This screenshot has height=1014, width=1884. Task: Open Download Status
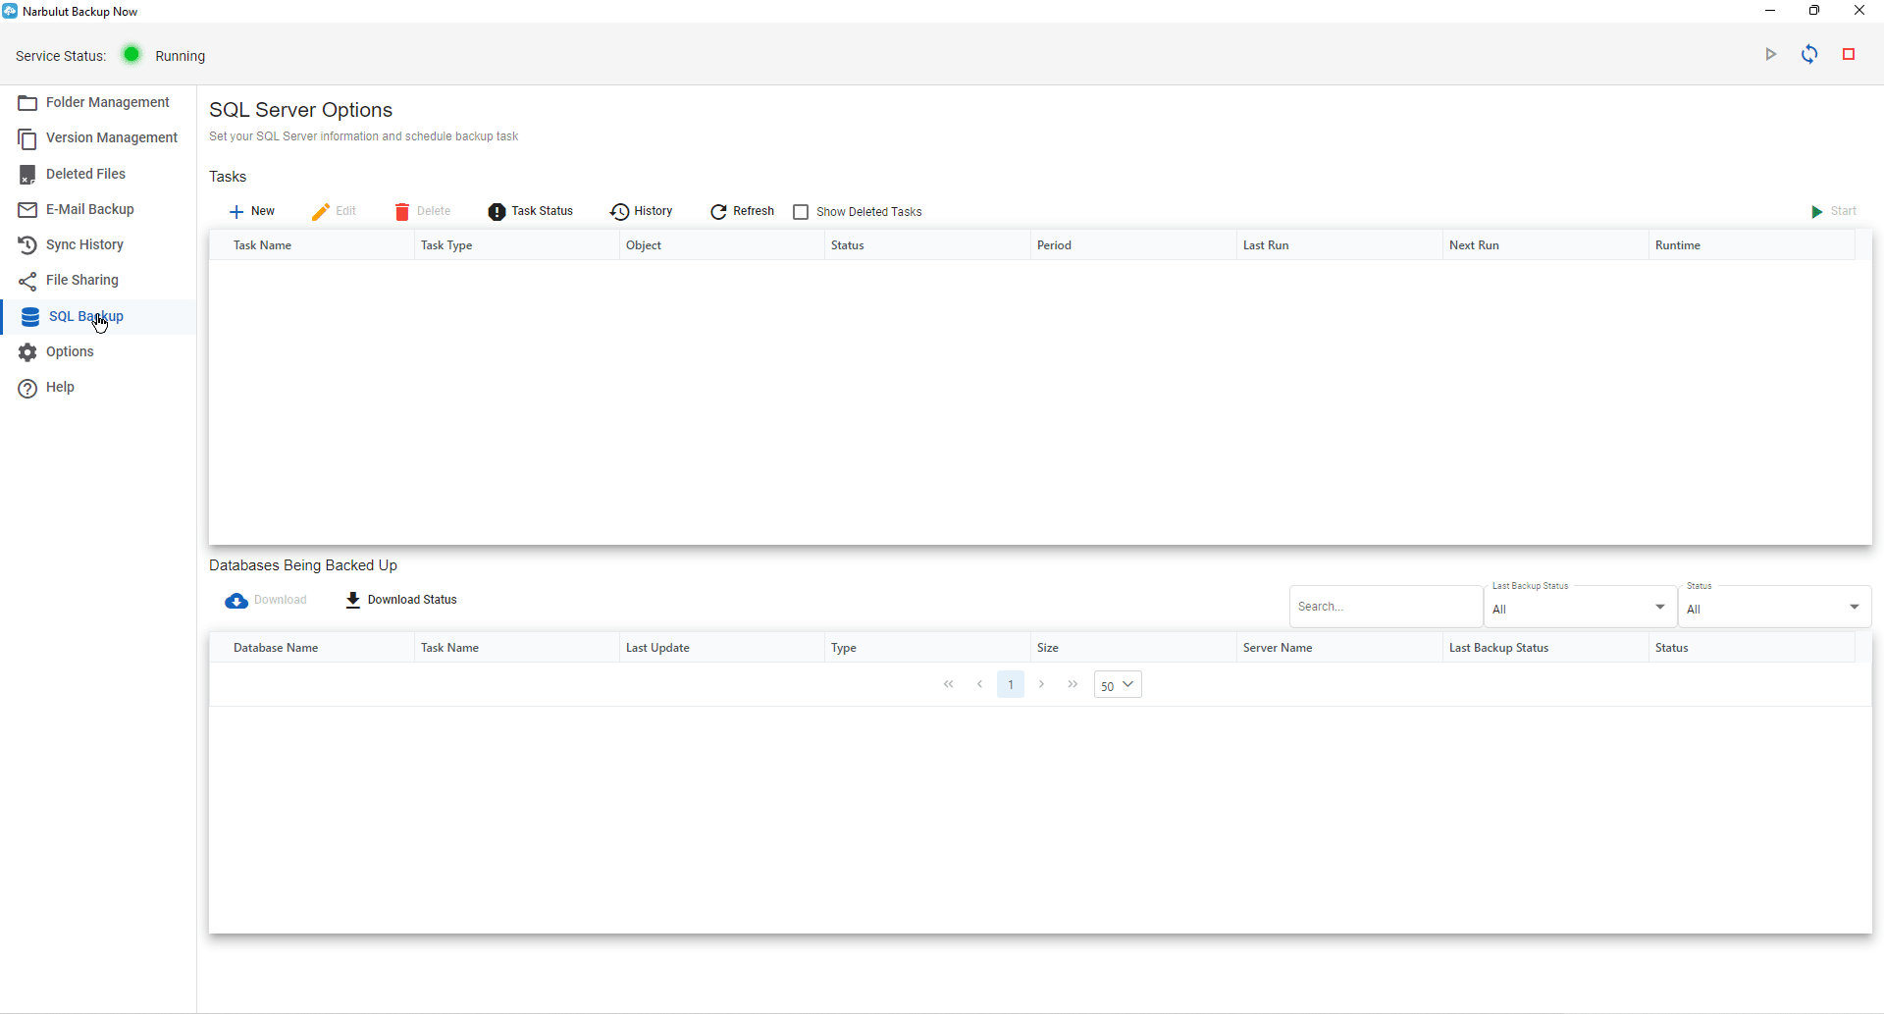coord(401,600)
